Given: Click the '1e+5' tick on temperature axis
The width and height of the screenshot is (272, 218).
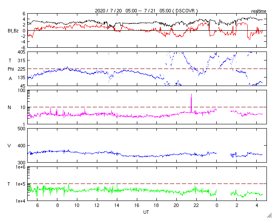Looking at the screenshot, I should tap(20, 184).
